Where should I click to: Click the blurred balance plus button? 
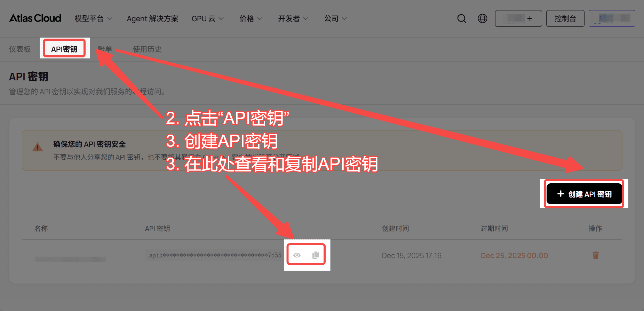click(518, 18)
